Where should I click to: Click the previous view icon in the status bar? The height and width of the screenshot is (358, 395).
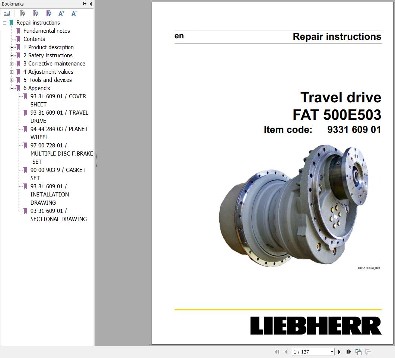coord(359,352)
